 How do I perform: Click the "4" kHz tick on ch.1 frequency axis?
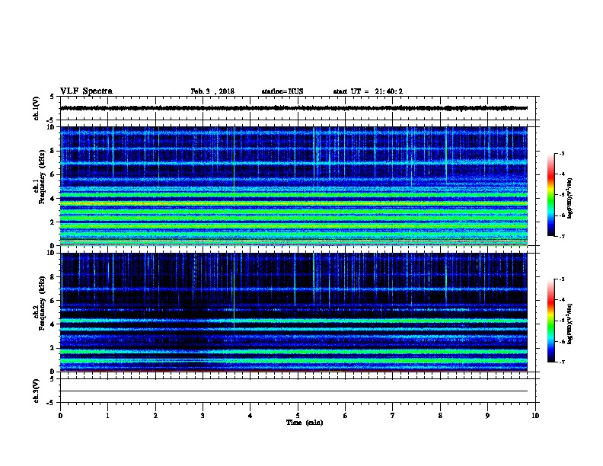coord(53,199)
